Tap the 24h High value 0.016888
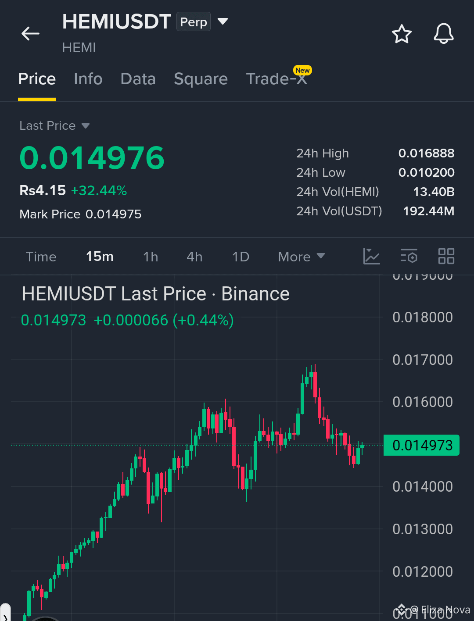The width and height of the screenshot is (474, 621). pyautogui.click(x=426, y=153)
